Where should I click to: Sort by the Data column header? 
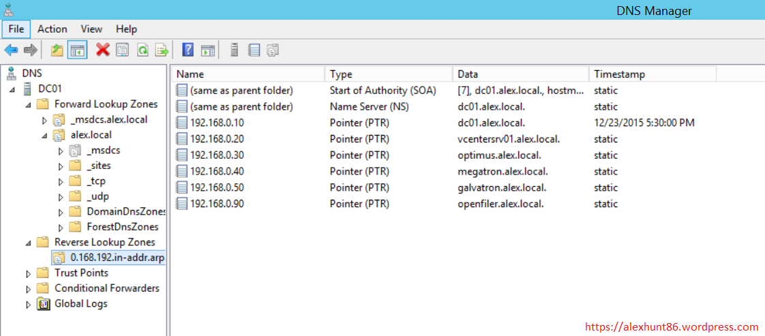tap(521, 74)
